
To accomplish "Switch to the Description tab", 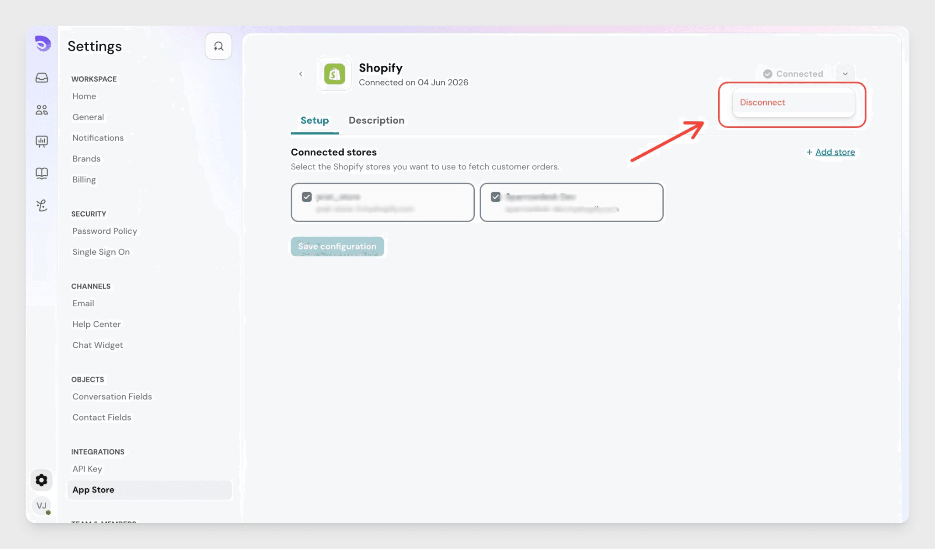I will pos(376,120).
